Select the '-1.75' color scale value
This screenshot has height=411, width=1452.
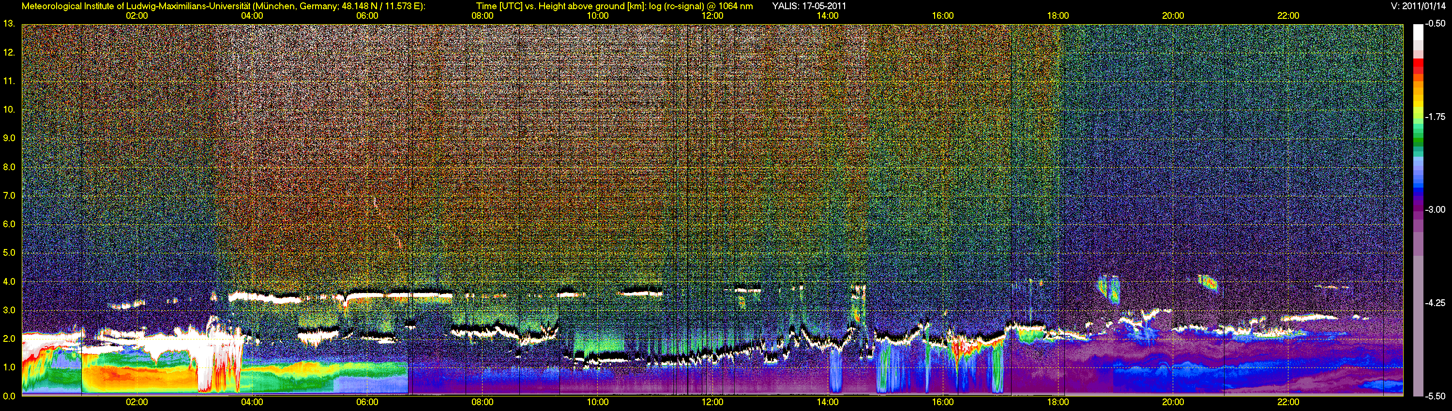pos(1435,117)
